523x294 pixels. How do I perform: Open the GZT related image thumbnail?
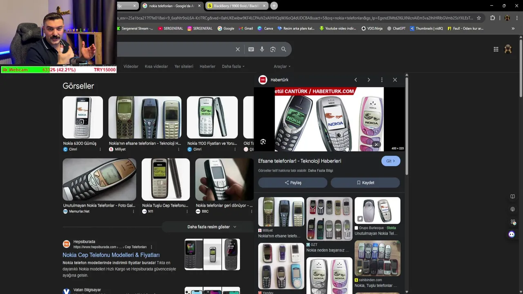pyautogui.click(x=329, y=219)
